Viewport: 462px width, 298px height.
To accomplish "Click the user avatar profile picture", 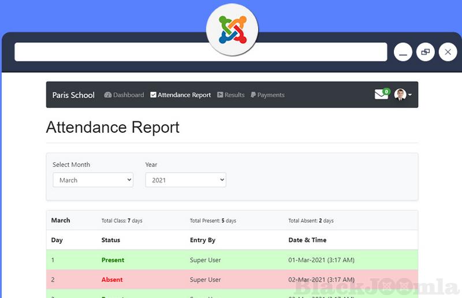I will [400, 95].
